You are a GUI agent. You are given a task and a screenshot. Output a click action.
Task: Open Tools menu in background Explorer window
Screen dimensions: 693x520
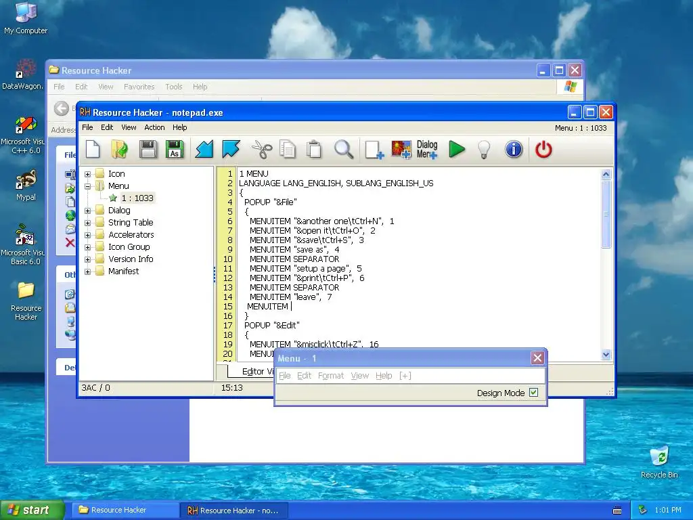tap(174, 87)
